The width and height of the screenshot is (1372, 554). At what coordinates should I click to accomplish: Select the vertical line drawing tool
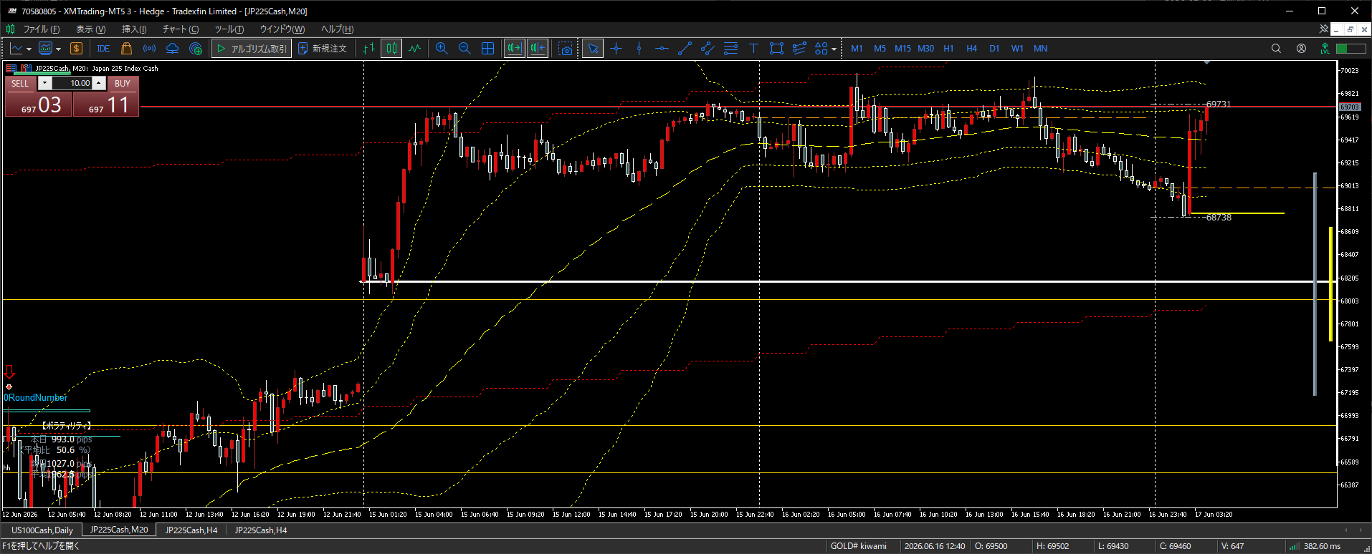click(x=639, y=49)
